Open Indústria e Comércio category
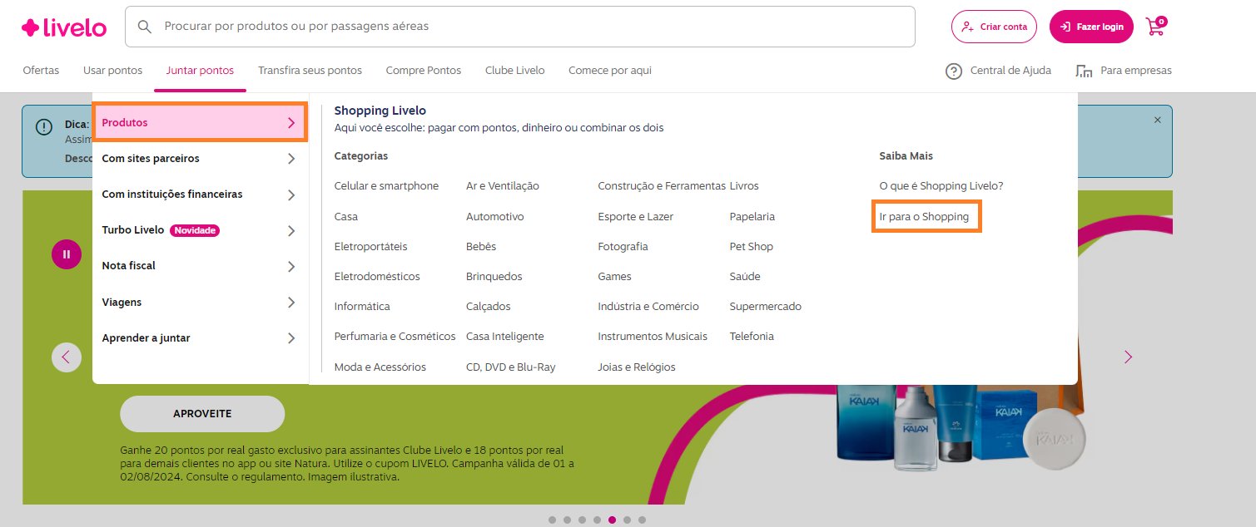Image resolution: width=1256 pixels, height=527 pixels. point(648,307)
